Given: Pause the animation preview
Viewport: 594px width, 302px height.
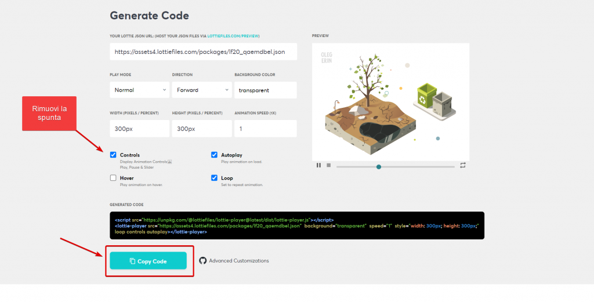Looking at the screenshot, I should (x=318, y=165).
